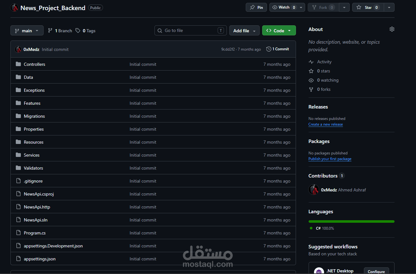
Task: Click the .gitignore file icon
Action: (x=18, y=181)
